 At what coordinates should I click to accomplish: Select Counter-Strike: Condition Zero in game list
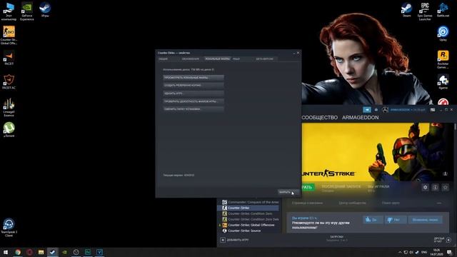point(247,213)
